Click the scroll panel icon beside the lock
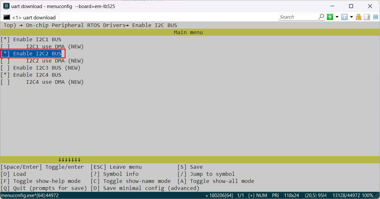 367,17
